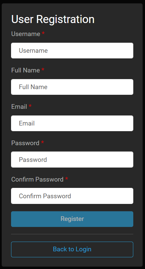Click the User Registration heading

click(53, 19)
